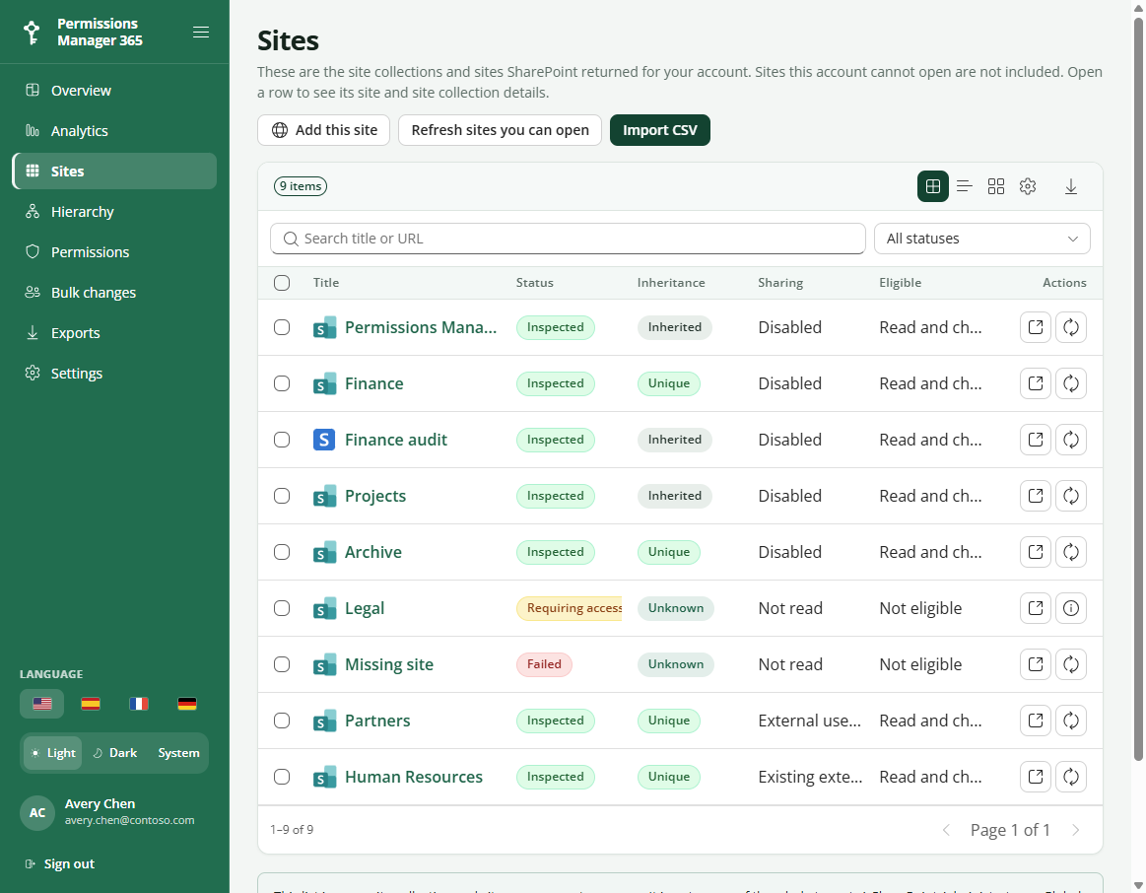The image size is (1146, 893).
Task: Click the page vertical scrollbar
Action: click(1139, 387)
